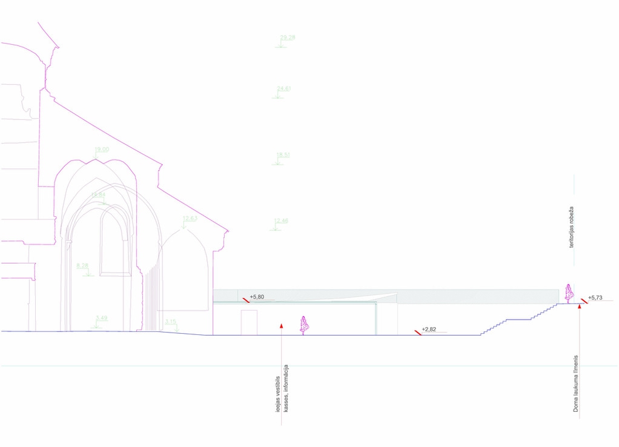The width and height of the screenshot is (619, 447).
Task: Select the 12.63 elevation marker above small arch
Action: point(190,219)
